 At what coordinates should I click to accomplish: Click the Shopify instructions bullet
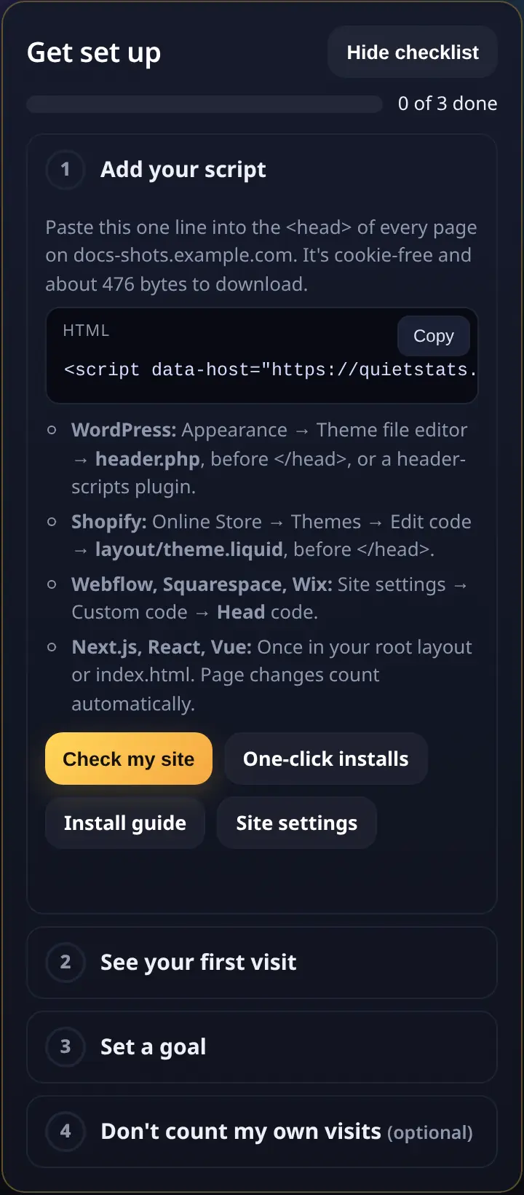tap(271, 536)
